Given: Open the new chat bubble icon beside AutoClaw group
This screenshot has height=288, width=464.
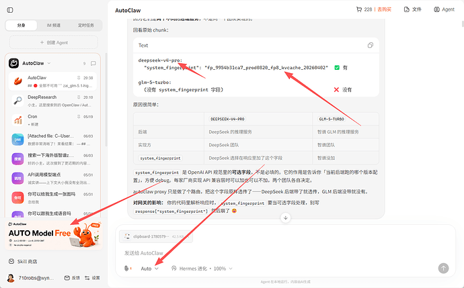Looking at the screenshot, I should click(93, 64).
